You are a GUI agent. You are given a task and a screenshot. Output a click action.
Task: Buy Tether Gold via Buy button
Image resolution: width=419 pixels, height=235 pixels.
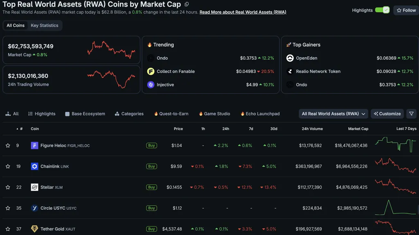click(151, 229)
